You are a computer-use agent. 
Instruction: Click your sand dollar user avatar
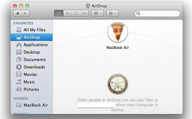pos(118,84)
